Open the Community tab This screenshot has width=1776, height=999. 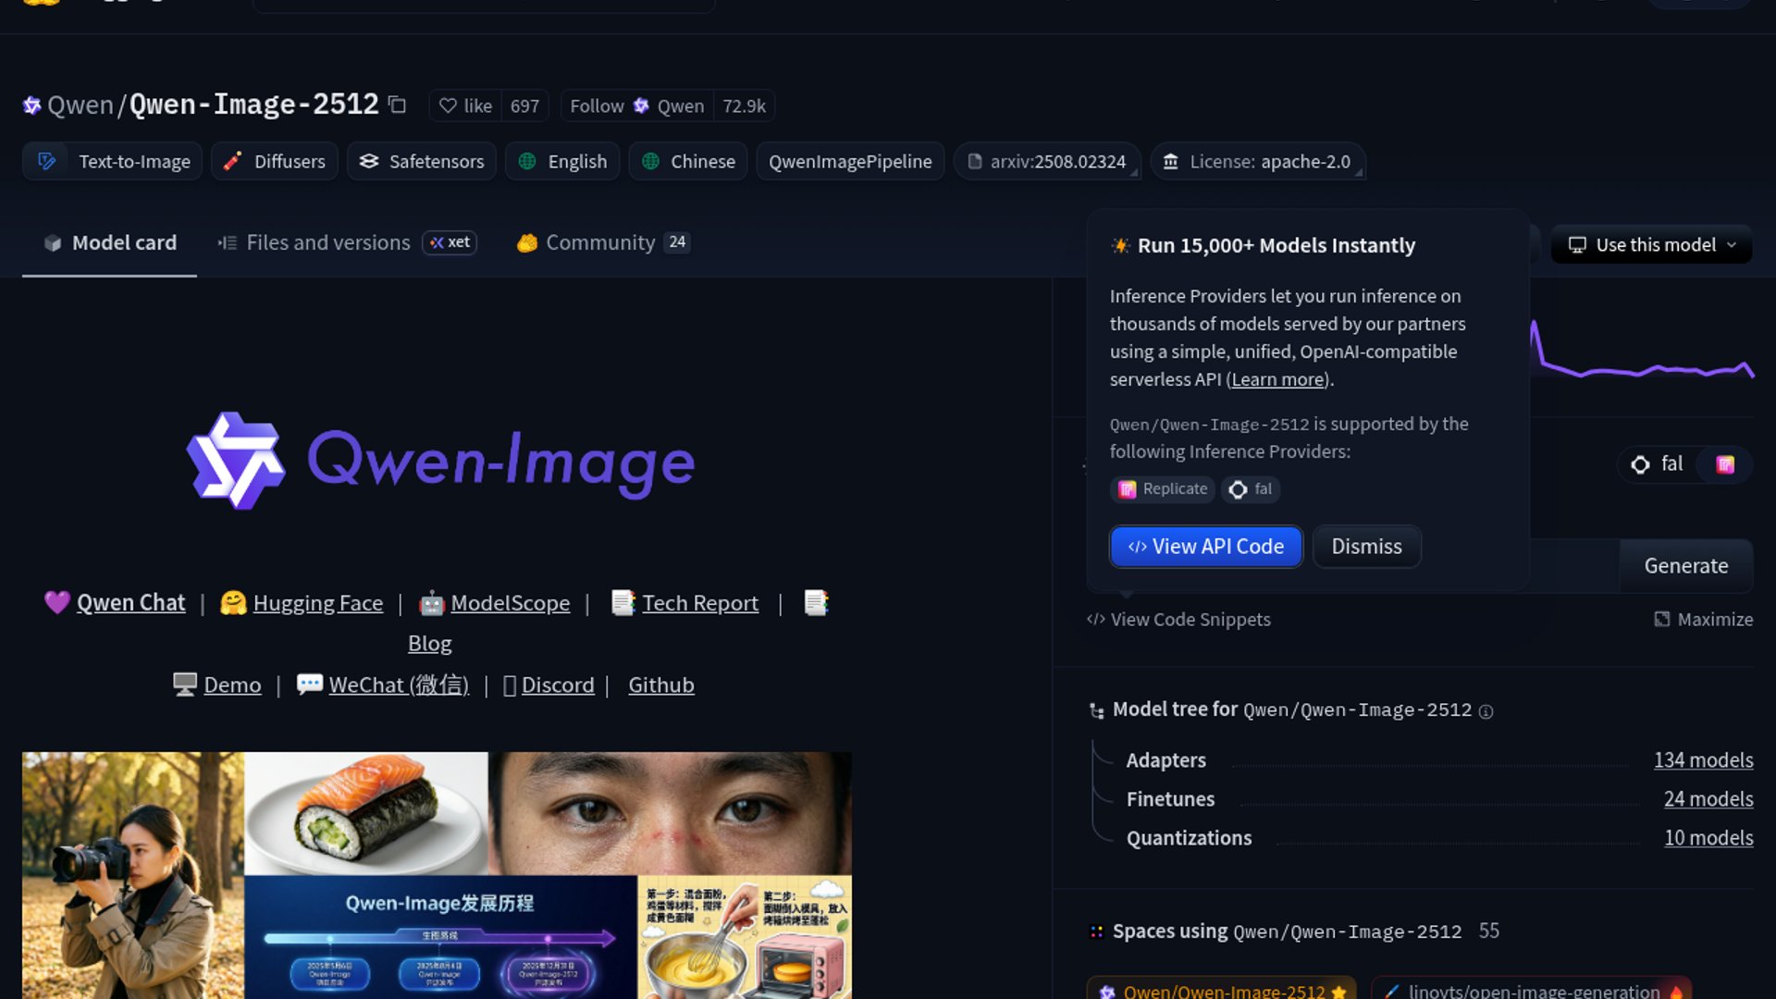click(599, 242)
